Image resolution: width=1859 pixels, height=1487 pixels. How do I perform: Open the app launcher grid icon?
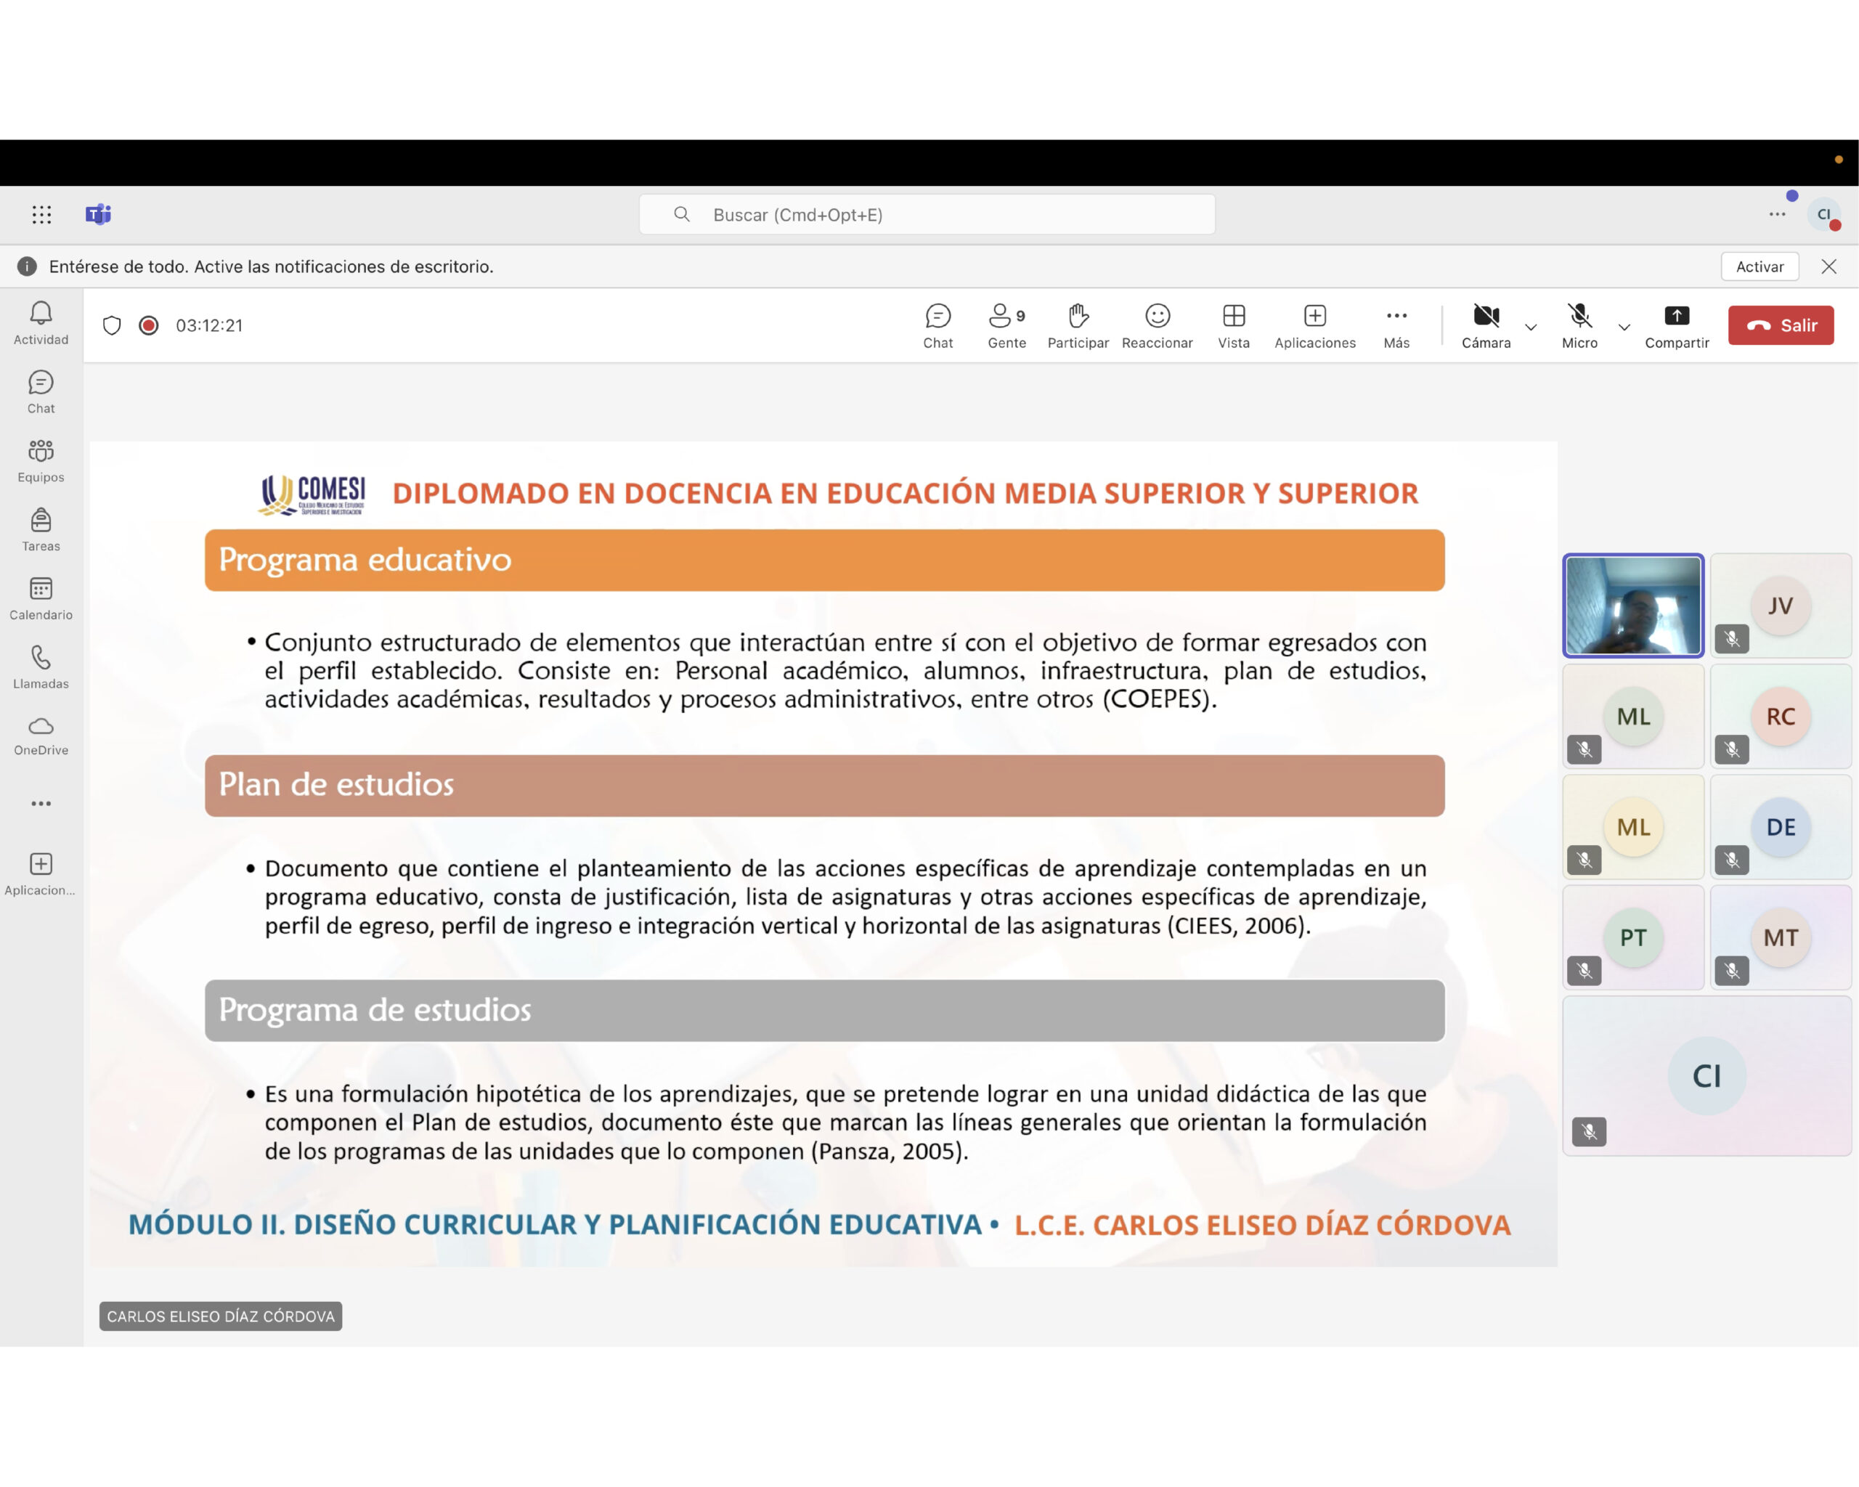point(41,215)
